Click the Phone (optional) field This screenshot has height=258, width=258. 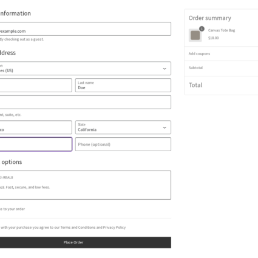[x=123, y=144]
